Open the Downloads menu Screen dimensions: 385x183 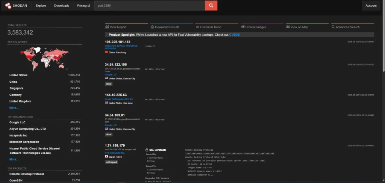click(62, 5)
